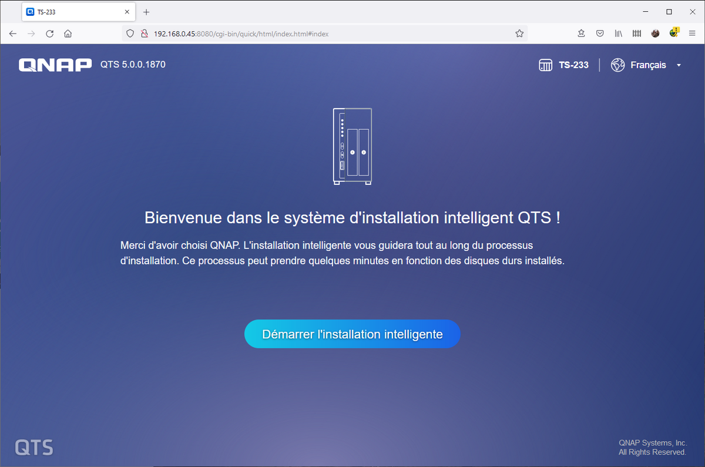Maximize the browser window
The image size is (705, 467).
pos(669,12)
